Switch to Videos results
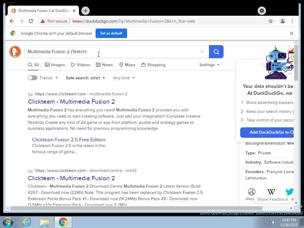The image size is (304, 228). click(80, 65)
